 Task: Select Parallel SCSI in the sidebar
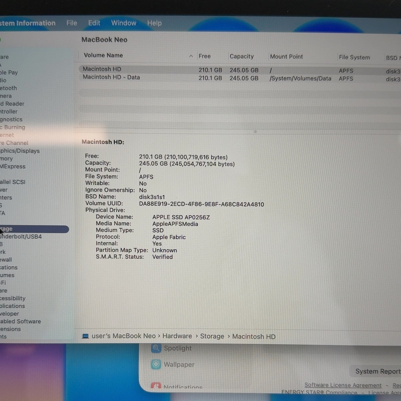point(13,182)
